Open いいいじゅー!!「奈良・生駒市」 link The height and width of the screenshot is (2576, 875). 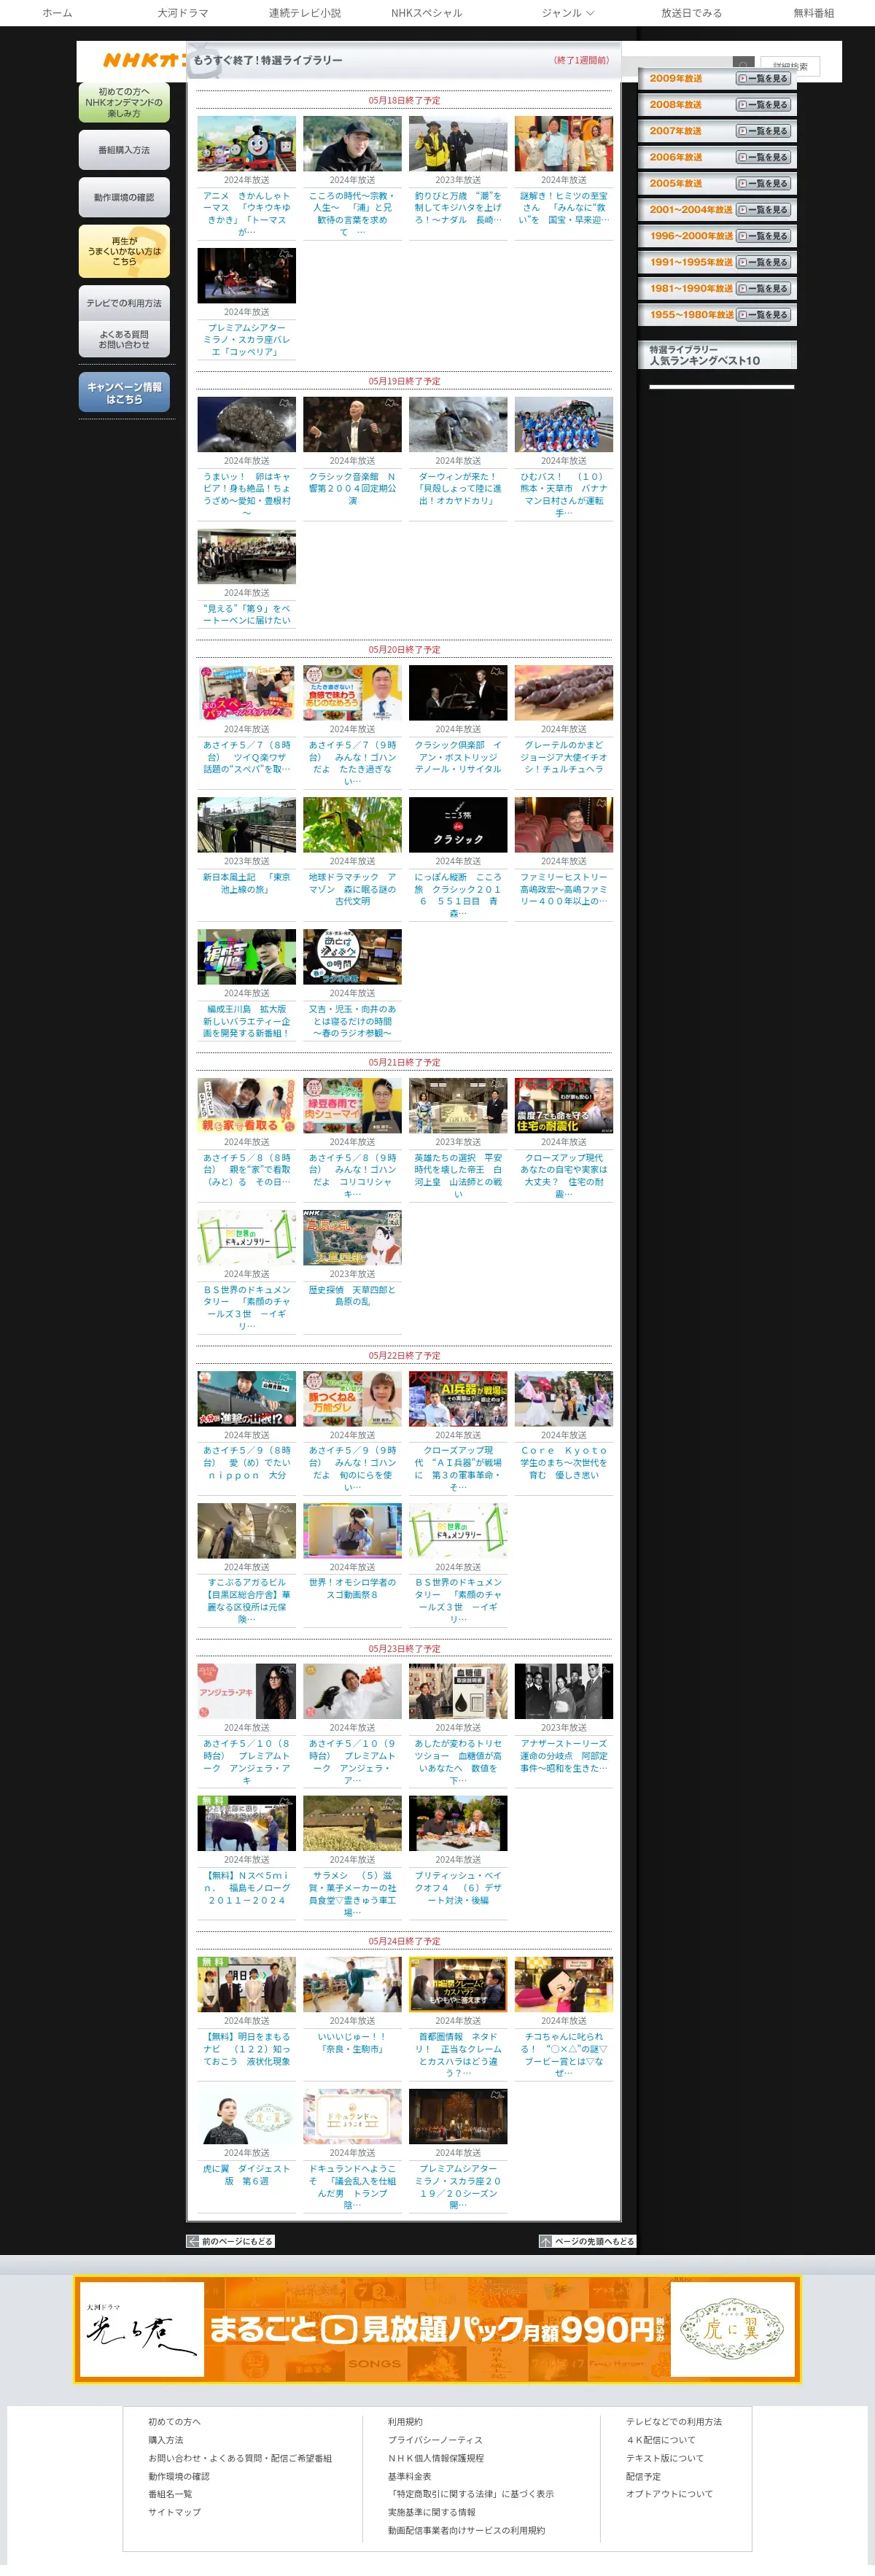click(x=353, y=2043)
